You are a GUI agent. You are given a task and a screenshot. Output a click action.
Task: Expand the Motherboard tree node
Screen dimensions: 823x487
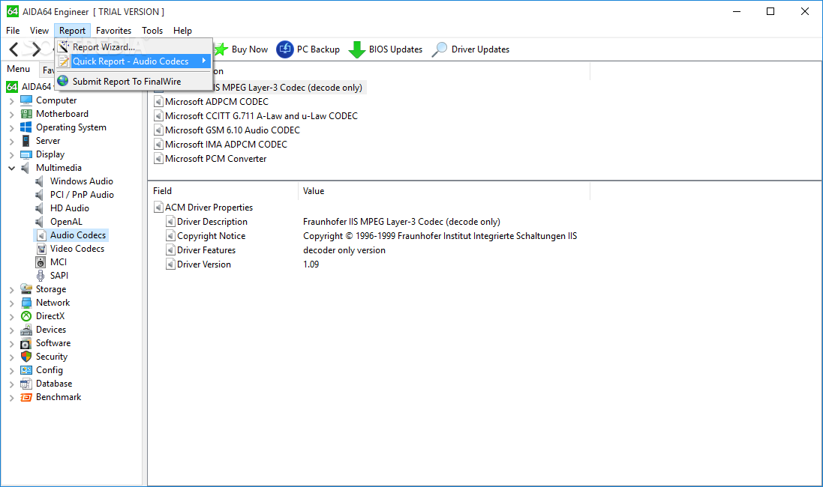11,115
